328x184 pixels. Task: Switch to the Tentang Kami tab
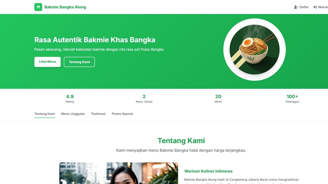pyautogui.click(x=44, y=114)
